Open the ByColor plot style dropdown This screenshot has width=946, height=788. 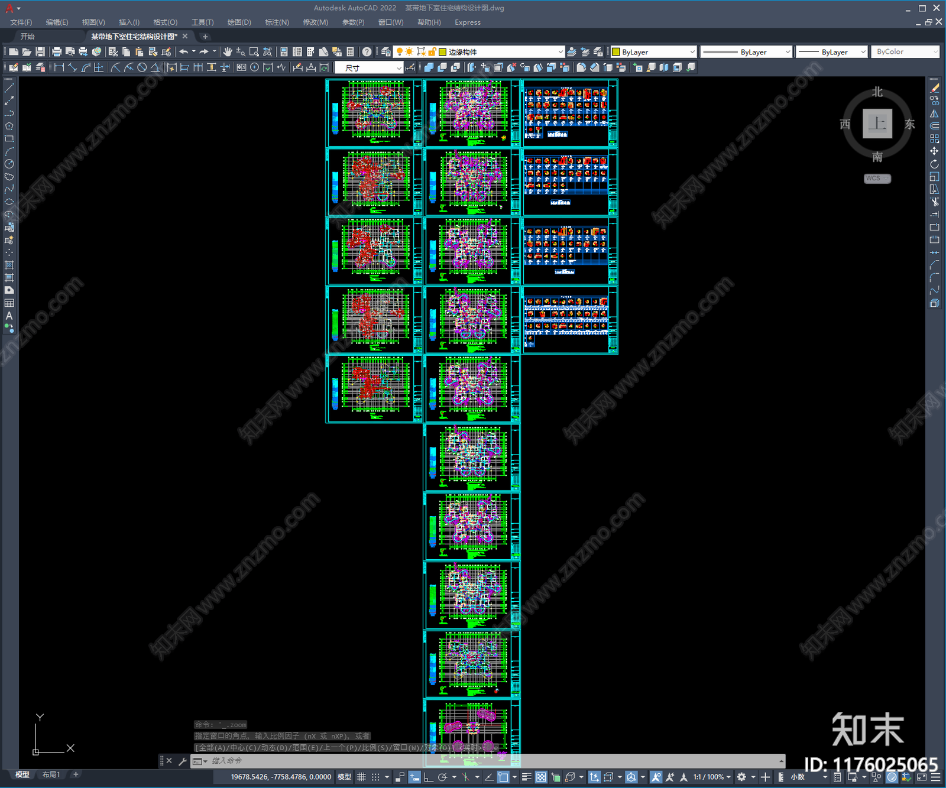(905, 52)
